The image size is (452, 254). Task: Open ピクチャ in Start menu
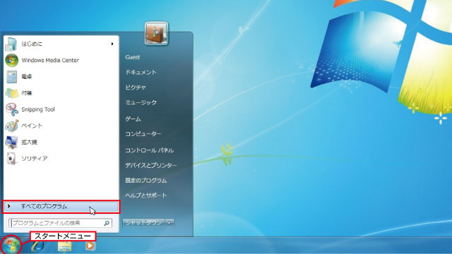(x=136, y=87)
